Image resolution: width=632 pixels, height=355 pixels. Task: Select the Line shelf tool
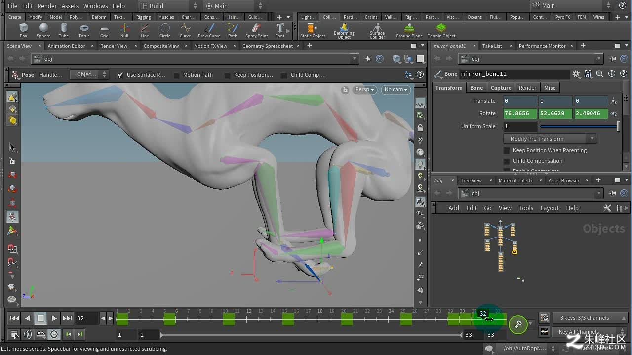pos(145,31)
